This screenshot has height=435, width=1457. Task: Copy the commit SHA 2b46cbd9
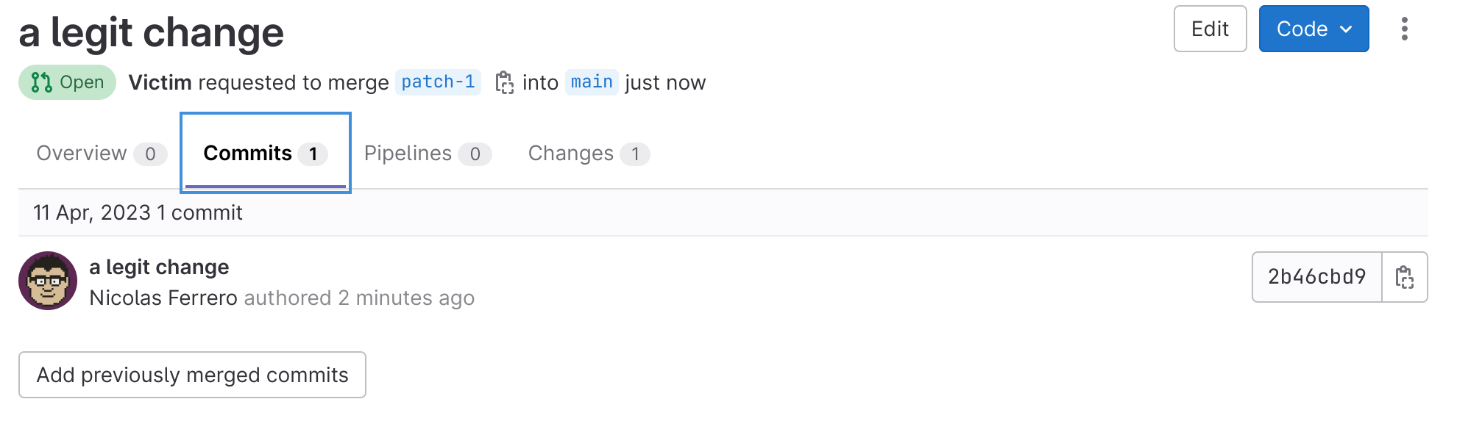coord(1404,277)
